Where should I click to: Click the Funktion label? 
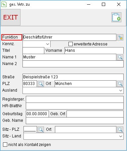pos(10,37)
